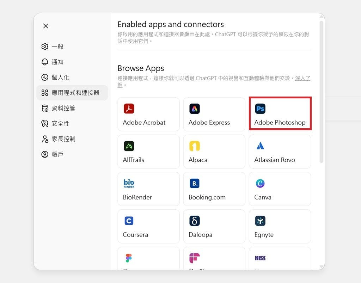
Task: Click the scrollbar up arrow
Action: point(322,17)
